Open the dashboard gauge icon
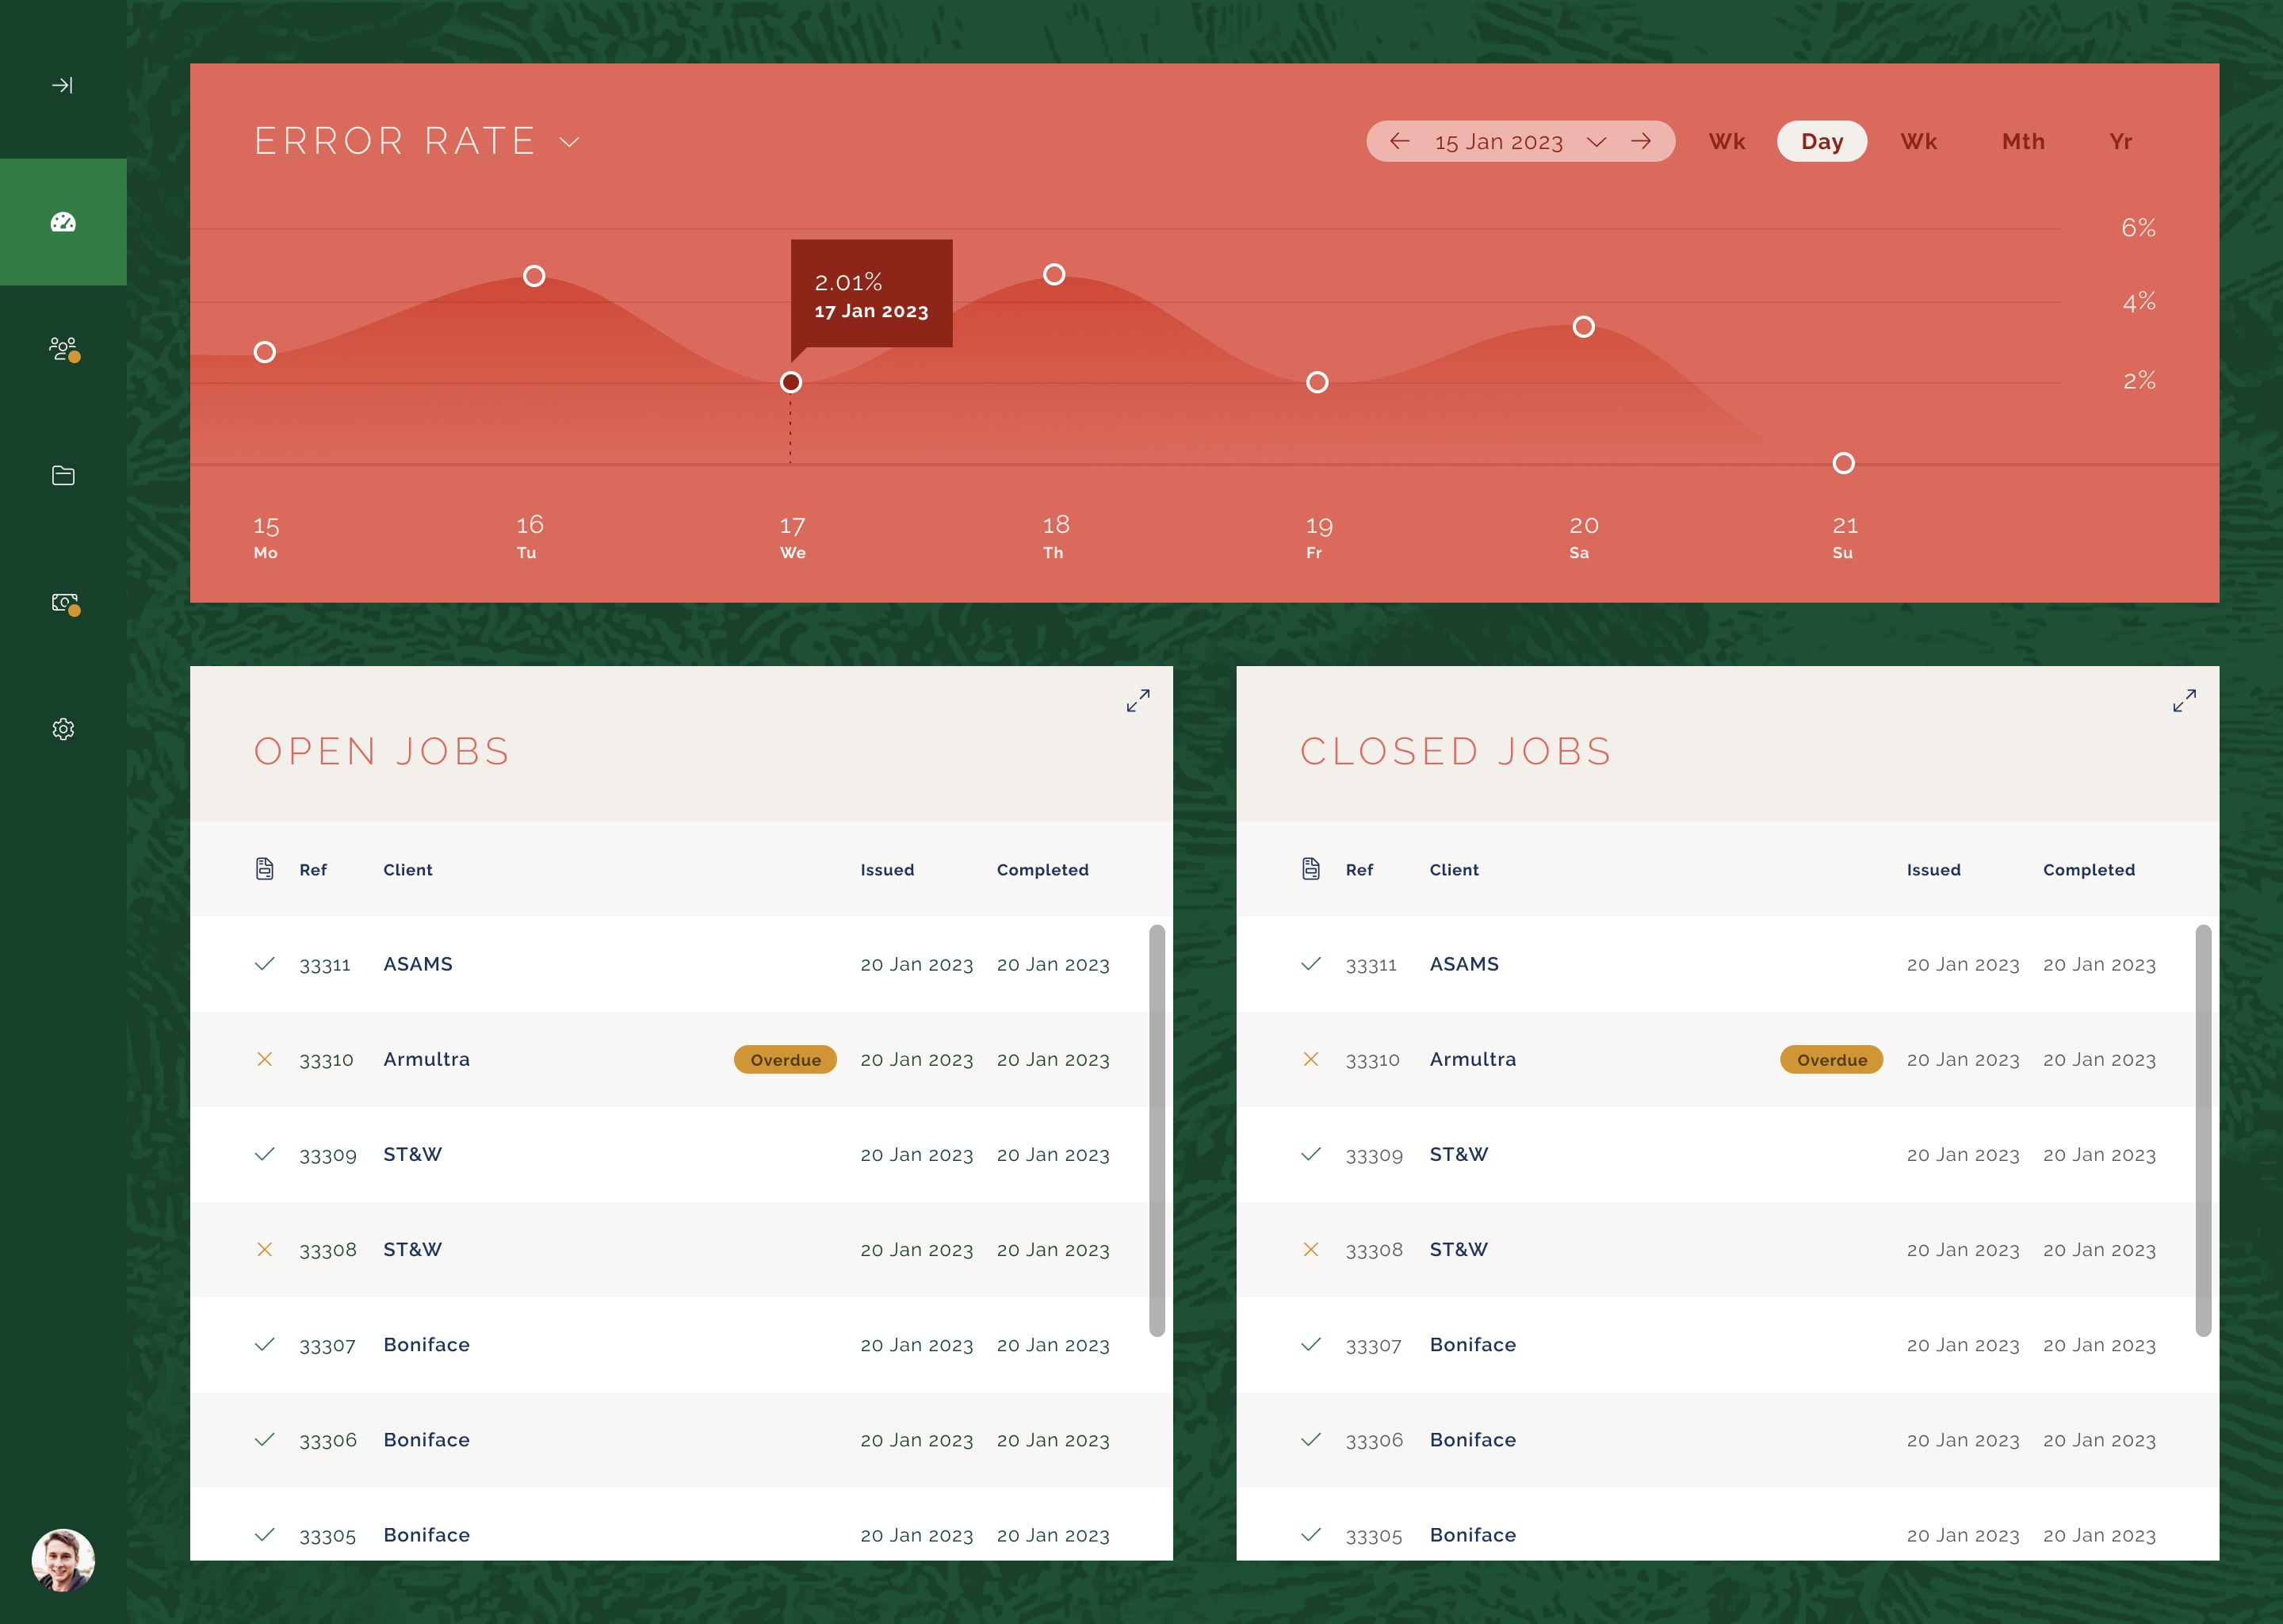Image resolution: width=2283 pixels, height=1624 pixels. (x=63, y=222)
